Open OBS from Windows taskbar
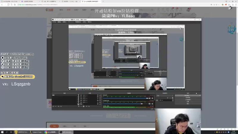The height and width of the screenshot is (134, 238). coord(66,132)
